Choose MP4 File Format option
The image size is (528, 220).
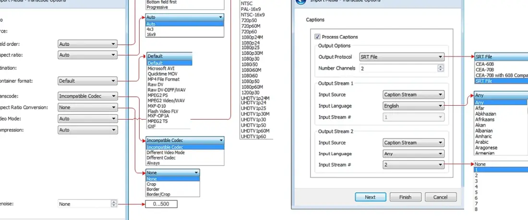[x=163, y=79]
